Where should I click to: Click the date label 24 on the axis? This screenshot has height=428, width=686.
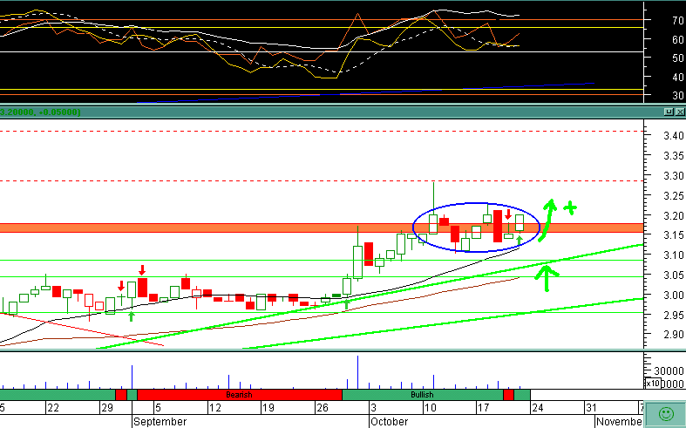point(538,408)
